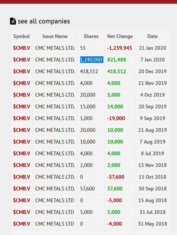Click $CMB.V symbol for 8 Jul 2019

pyautogui.click(x=22, y=154)
